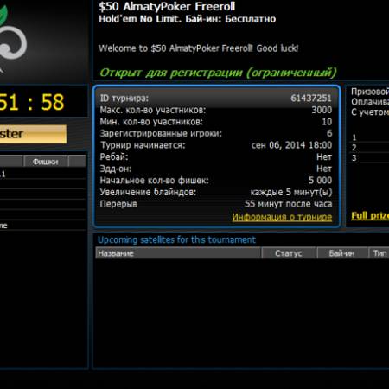
Task: Sort satellites by 'Статус' column
Action: pos(289,253)
